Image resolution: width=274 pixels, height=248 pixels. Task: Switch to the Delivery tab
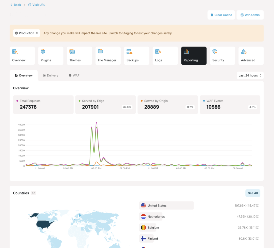(x=51, y=75)
